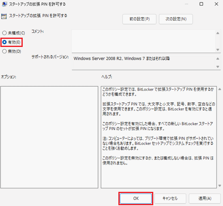Image resolution: width=223 pixels, height=206 pixels.
Task: Click the Windows Server 2008 R2 supported text
Action: 122,59
